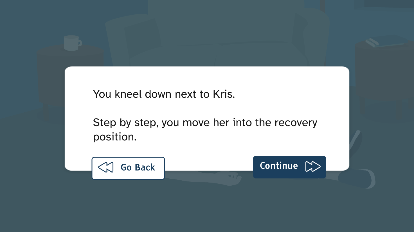
Task: Click the coffee mug on the left table
Action: pos(72,43)
